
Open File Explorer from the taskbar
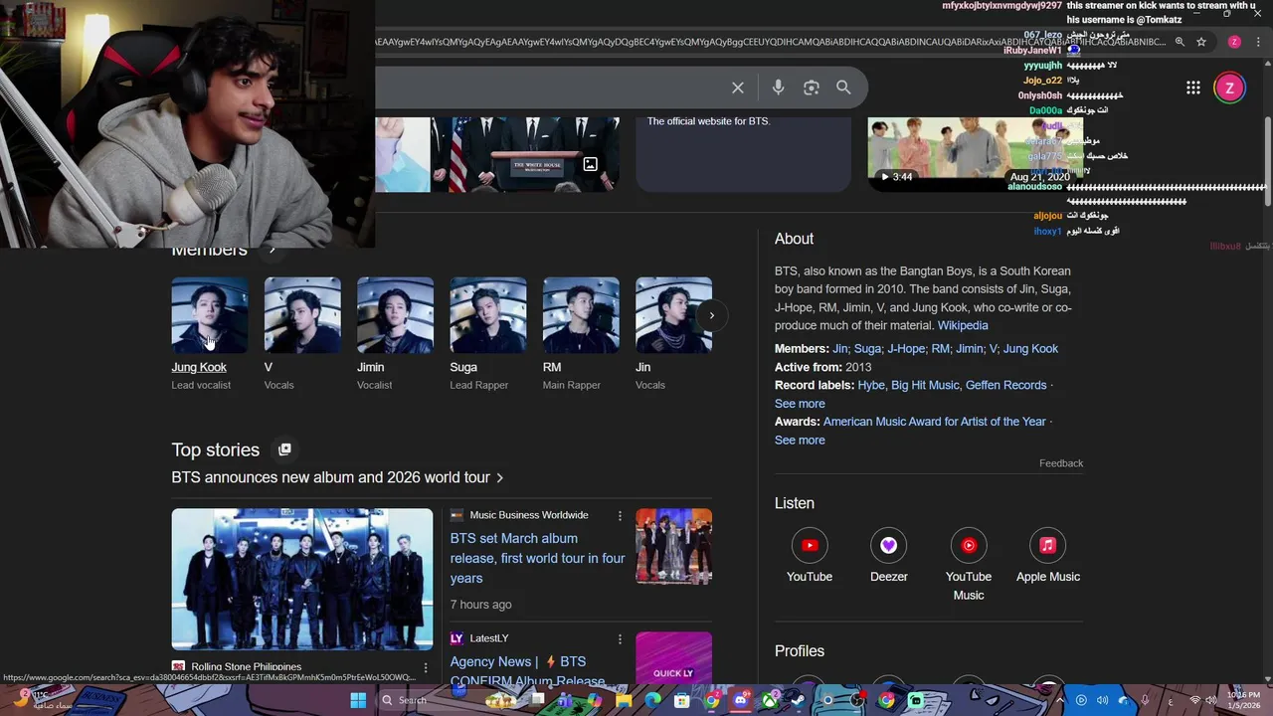[623, 700]
